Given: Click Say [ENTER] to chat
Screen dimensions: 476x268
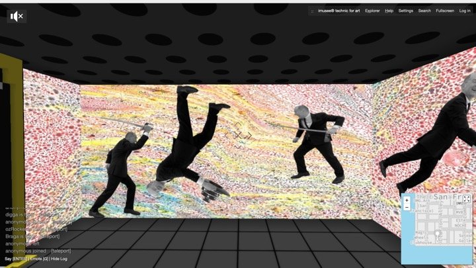Looking at the screenshot, I should 16,259.
